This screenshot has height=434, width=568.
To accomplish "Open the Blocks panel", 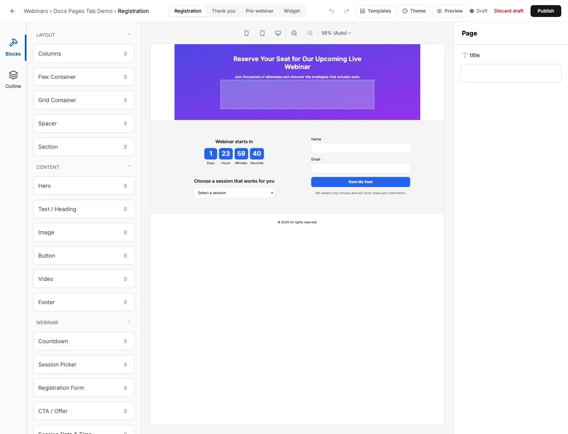I will (x=13, y=47).
